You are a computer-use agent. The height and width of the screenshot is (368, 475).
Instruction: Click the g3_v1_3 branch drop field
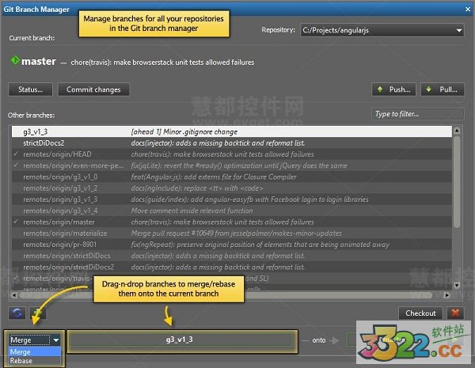click(182, 340)
